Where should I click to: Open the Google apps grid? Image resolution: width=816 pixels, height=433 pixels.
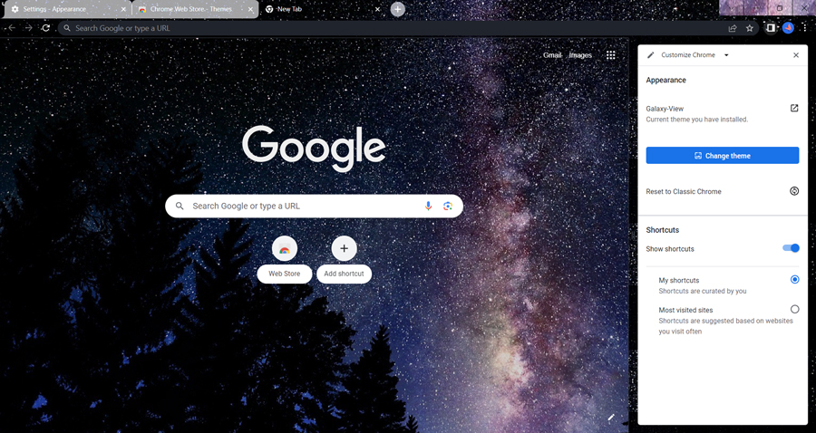click(611, 55)
